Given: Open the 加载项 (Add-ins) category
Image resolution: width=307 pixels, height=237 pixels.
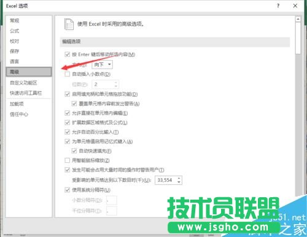Looking at the screenshot, I should [17, 103].
